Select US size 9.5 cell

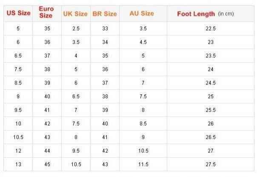(x=18, y=110)
